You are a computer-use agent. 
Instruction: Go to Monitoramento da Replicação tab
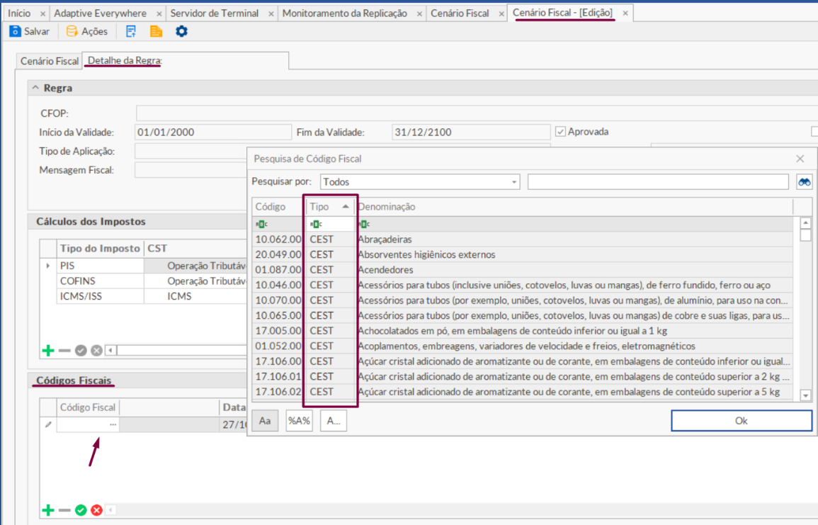point(345,13)
